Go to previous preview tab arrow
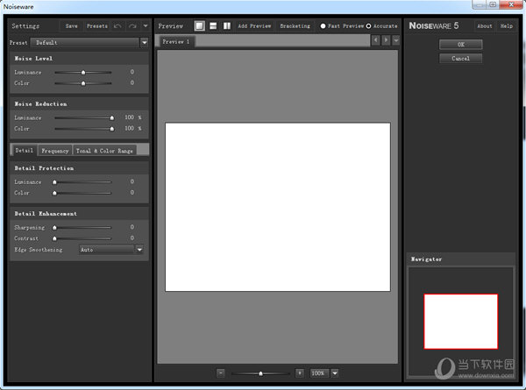Image resolution: width=526 pixels, height=390 pixels. (x=376, y=40)
